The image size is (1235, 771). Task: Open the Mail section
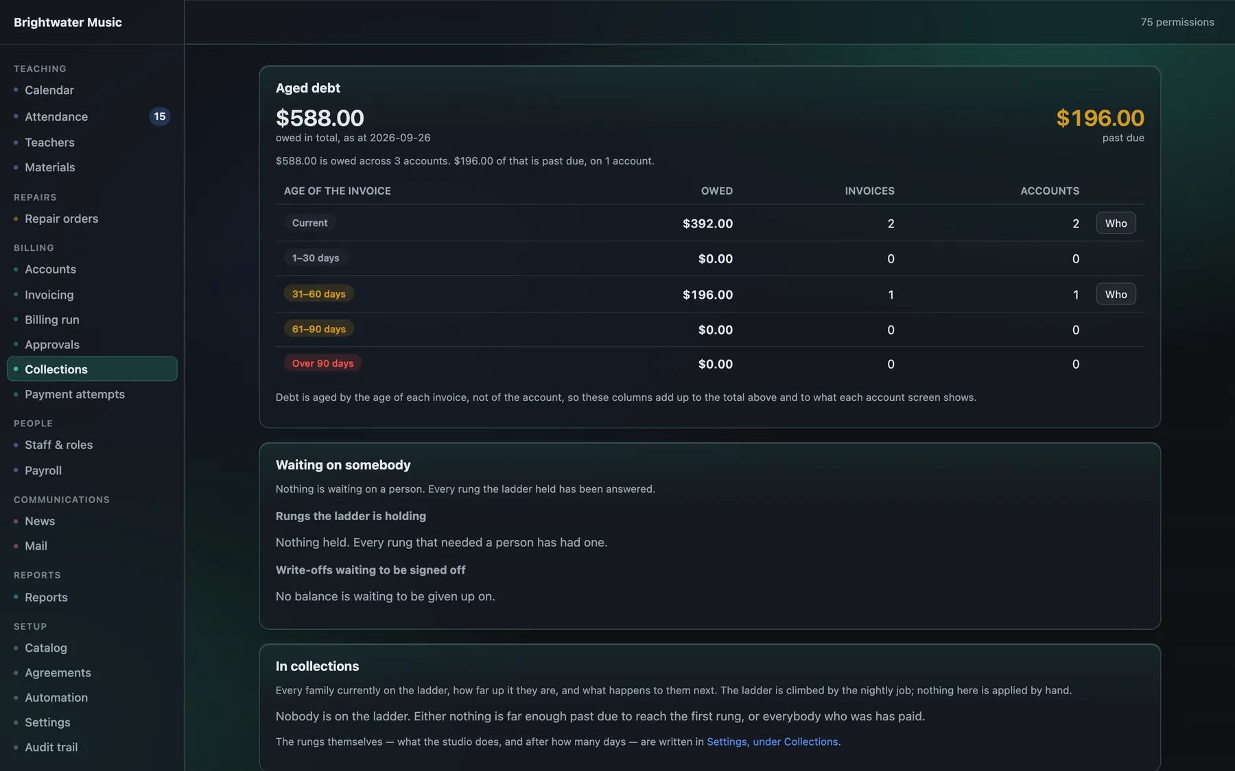(92, 546)
